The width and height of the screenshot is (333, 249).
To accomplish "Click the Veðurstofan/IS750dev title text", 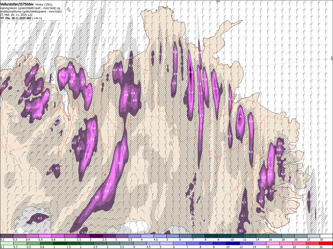I will pyautogui.click(x=17, y=4).
